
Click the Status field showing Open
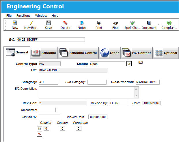[x=107, y=64]
